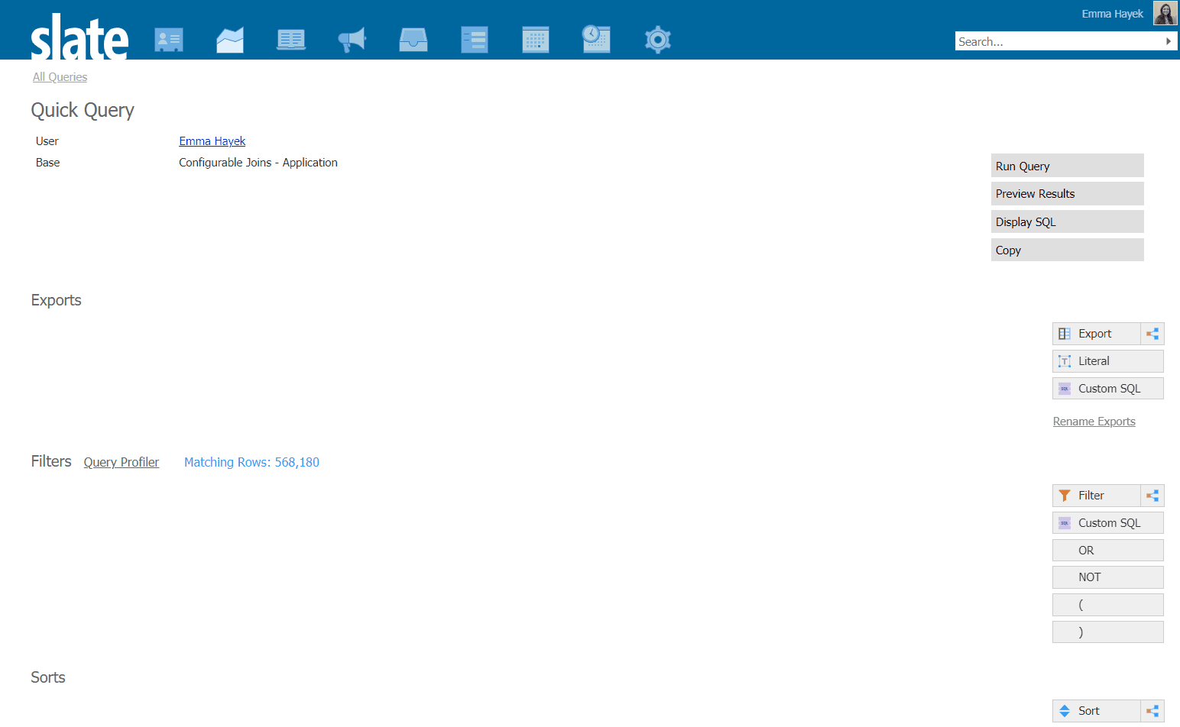Screen dimensions: 1180x727
Task: Click the Emma Hayek name in header
Action: click(x=1112, y=14)
